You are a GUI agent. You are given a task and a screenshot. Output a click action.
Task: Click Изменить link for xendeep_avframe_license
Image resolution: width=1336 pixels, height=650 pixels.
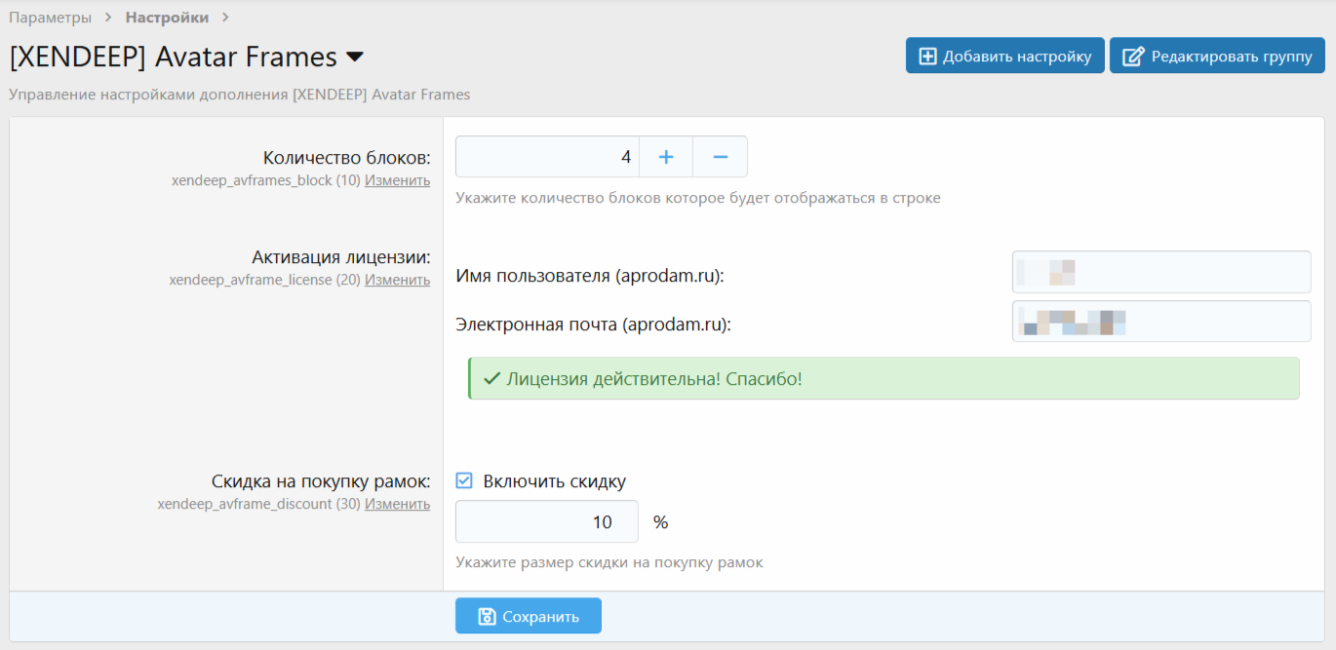point(397,280)
